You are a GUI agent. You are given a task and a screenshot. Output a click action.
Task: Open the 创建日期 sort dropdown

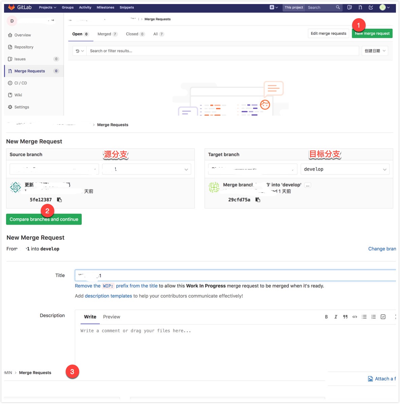click(375, 51)
